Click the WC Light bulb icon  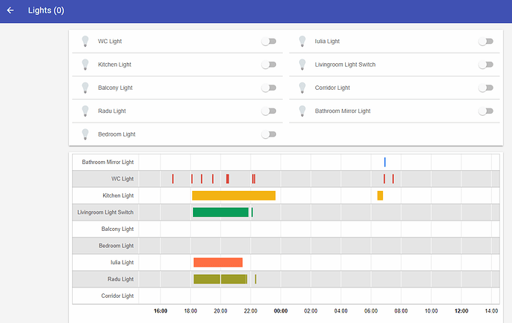(x=85, y=42)
